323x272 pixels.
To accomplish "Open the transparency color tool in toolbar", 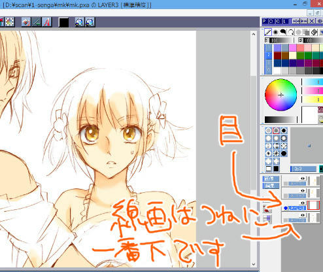I will pyautogui.click(x=10, y=22).
